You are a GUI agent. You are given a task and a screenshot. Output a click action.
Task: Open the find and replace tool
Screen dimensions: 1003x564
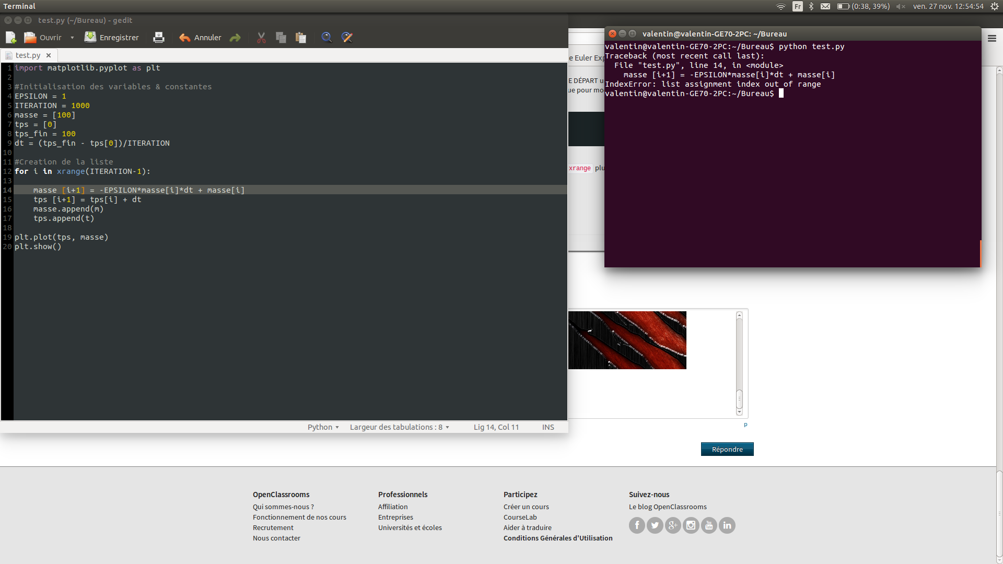347,38
